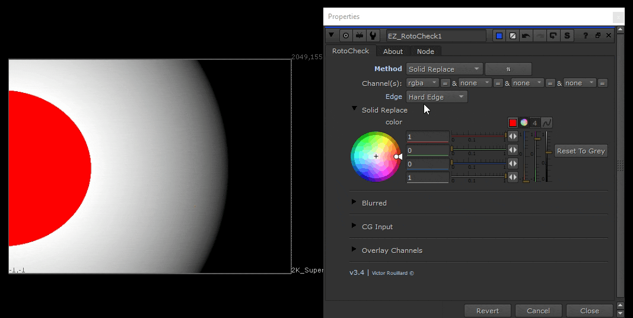The image size is (633, 318).
Task: Toggle the equals button after rgba dropdown
Action: [x=445, y=83]
